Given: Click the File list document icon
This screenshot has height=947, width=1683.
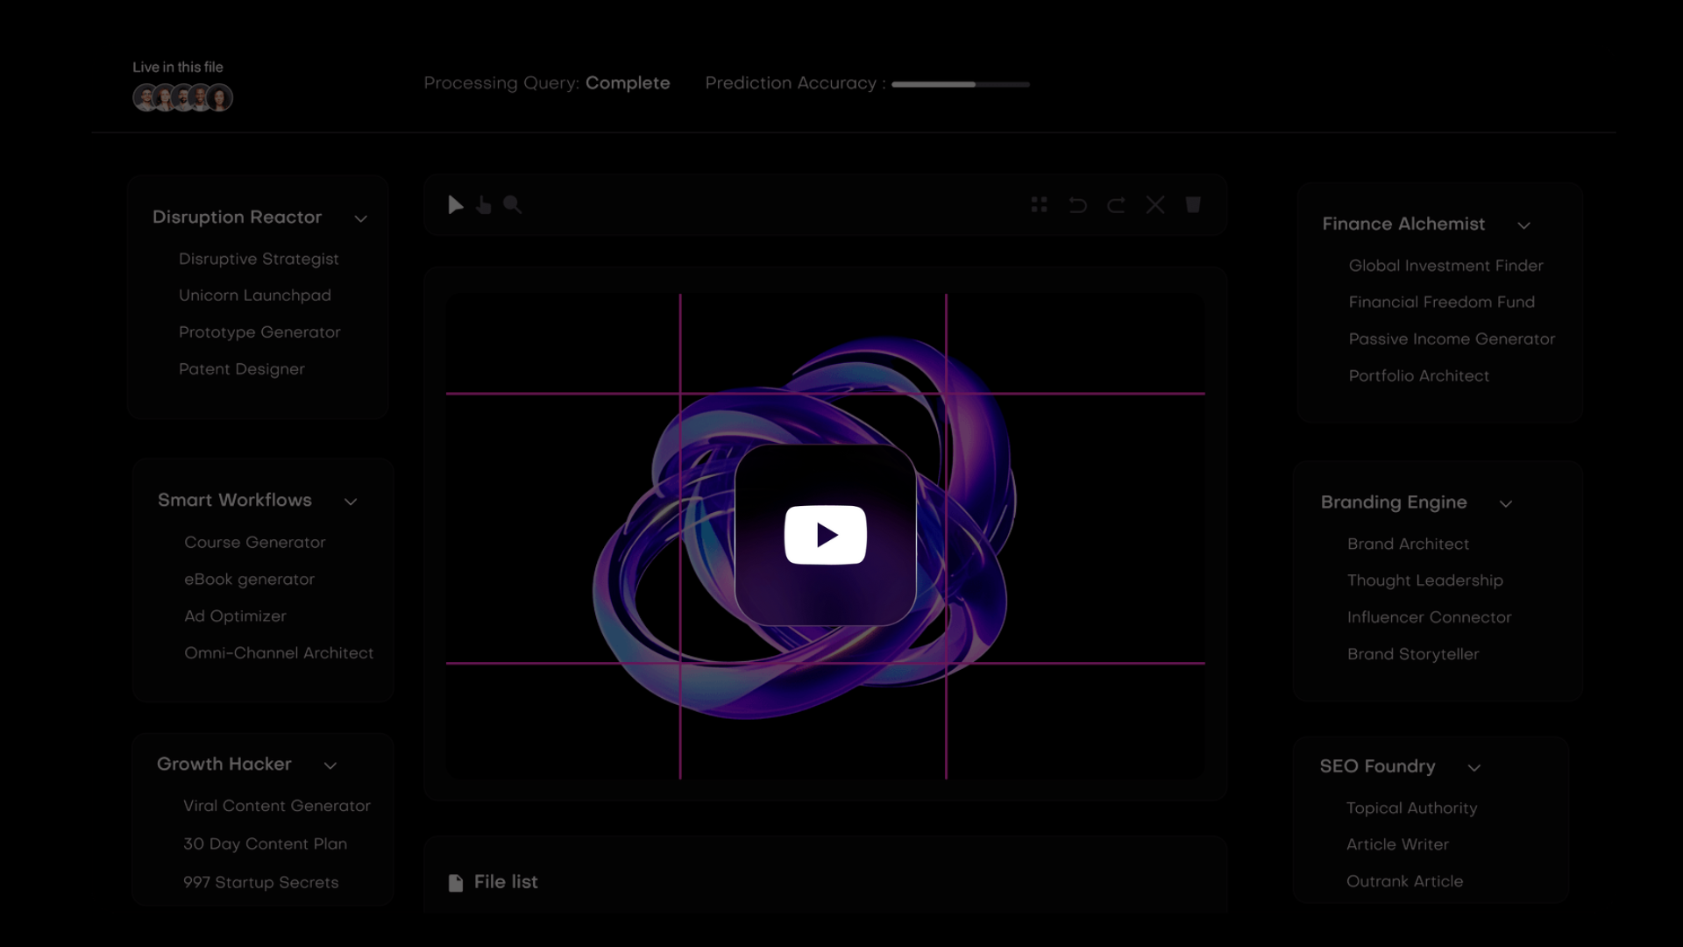Looking at the screenshot, I should click(456, 882).
